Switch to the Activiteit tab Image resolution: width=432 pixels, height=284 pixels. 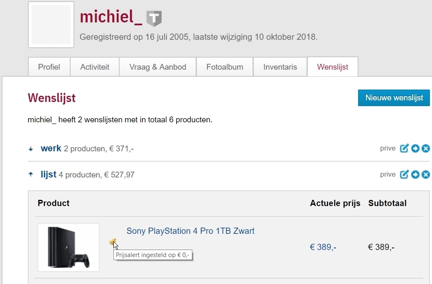pyautogui.click(x=95, y=67)
